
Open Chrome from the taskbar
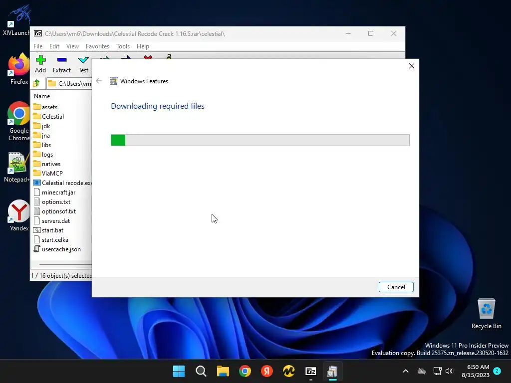pyautogui.click(x=245, y=371)
